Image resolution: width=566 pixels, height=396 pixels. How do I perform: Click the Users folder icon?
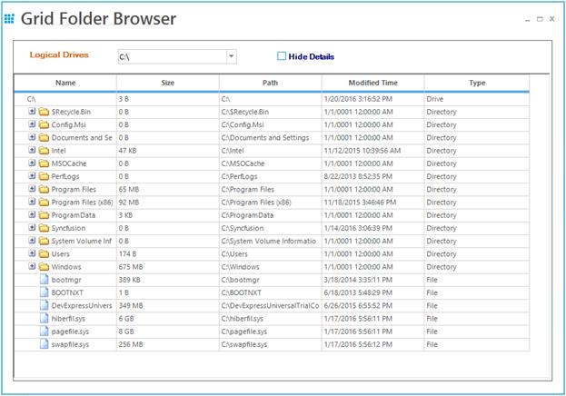(x=44, y=254)
